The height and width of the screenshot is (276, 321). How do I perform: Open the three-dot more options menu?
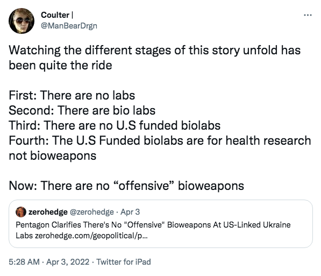tap(308, 15)
